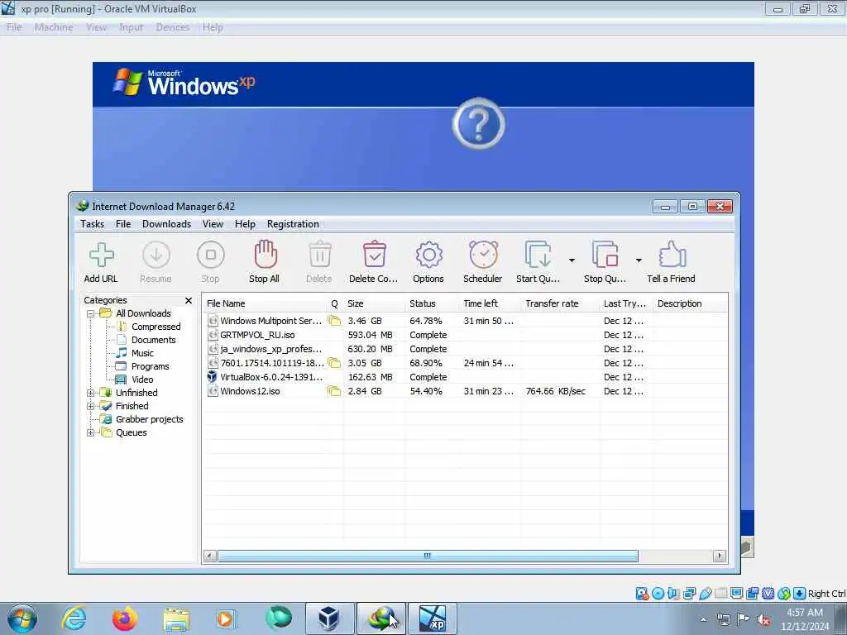The width and height of the screenshot is (847, 635).
Task: Select the 7601.17514.101119-18... download
Action: pyautogui.click(x=465, y=363)
